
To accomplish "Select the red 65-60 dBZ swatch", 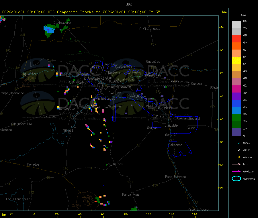I will [236, 39].
